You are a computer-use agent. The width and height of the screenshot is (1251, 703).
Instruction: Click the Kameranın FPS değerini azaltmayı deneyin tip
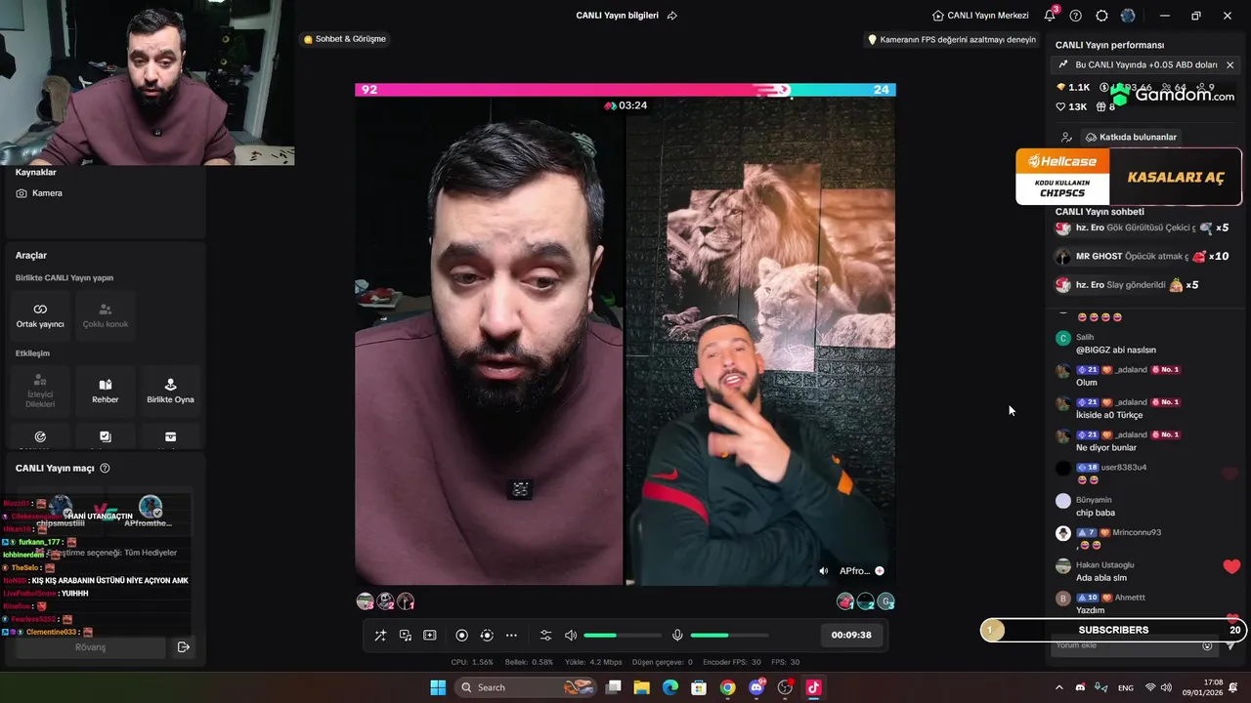tap(951, 40)
